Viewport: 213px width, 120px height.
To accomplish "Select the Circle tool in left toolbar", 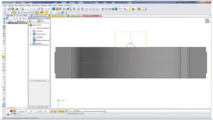I will pos(4,57).
